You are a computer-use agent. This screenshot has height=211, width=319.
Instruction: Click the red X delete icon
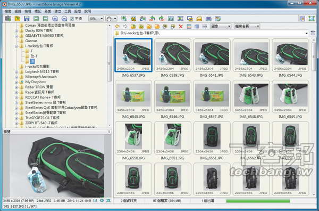point(181,26)
